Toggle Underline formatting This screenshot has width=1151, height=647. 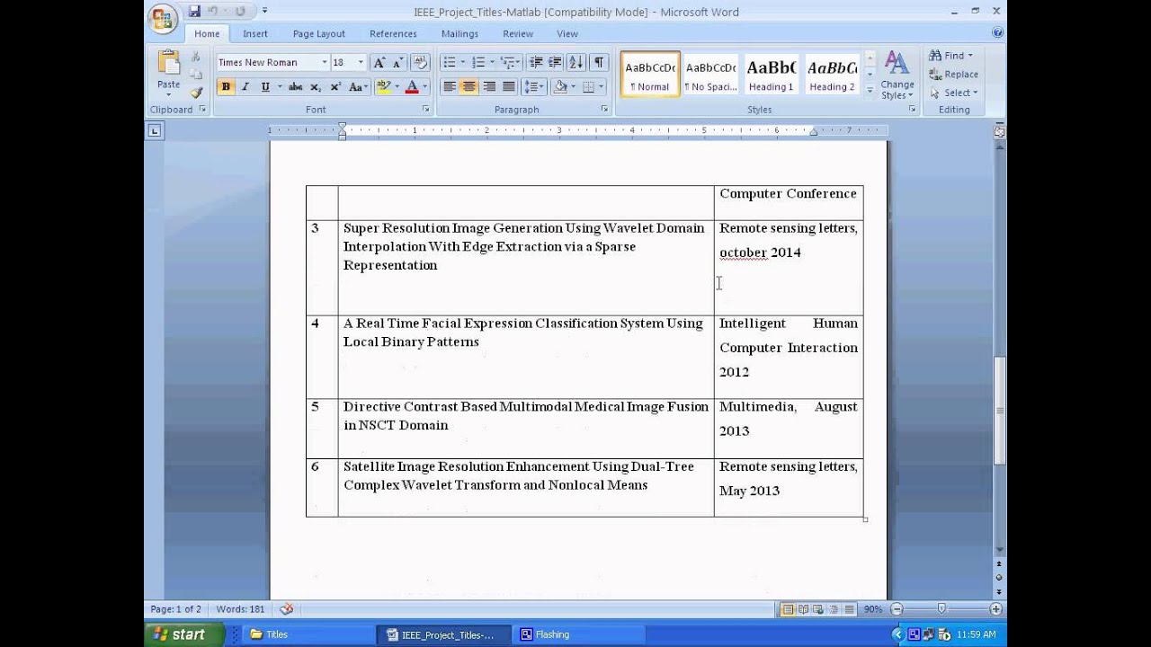point(265,87)
